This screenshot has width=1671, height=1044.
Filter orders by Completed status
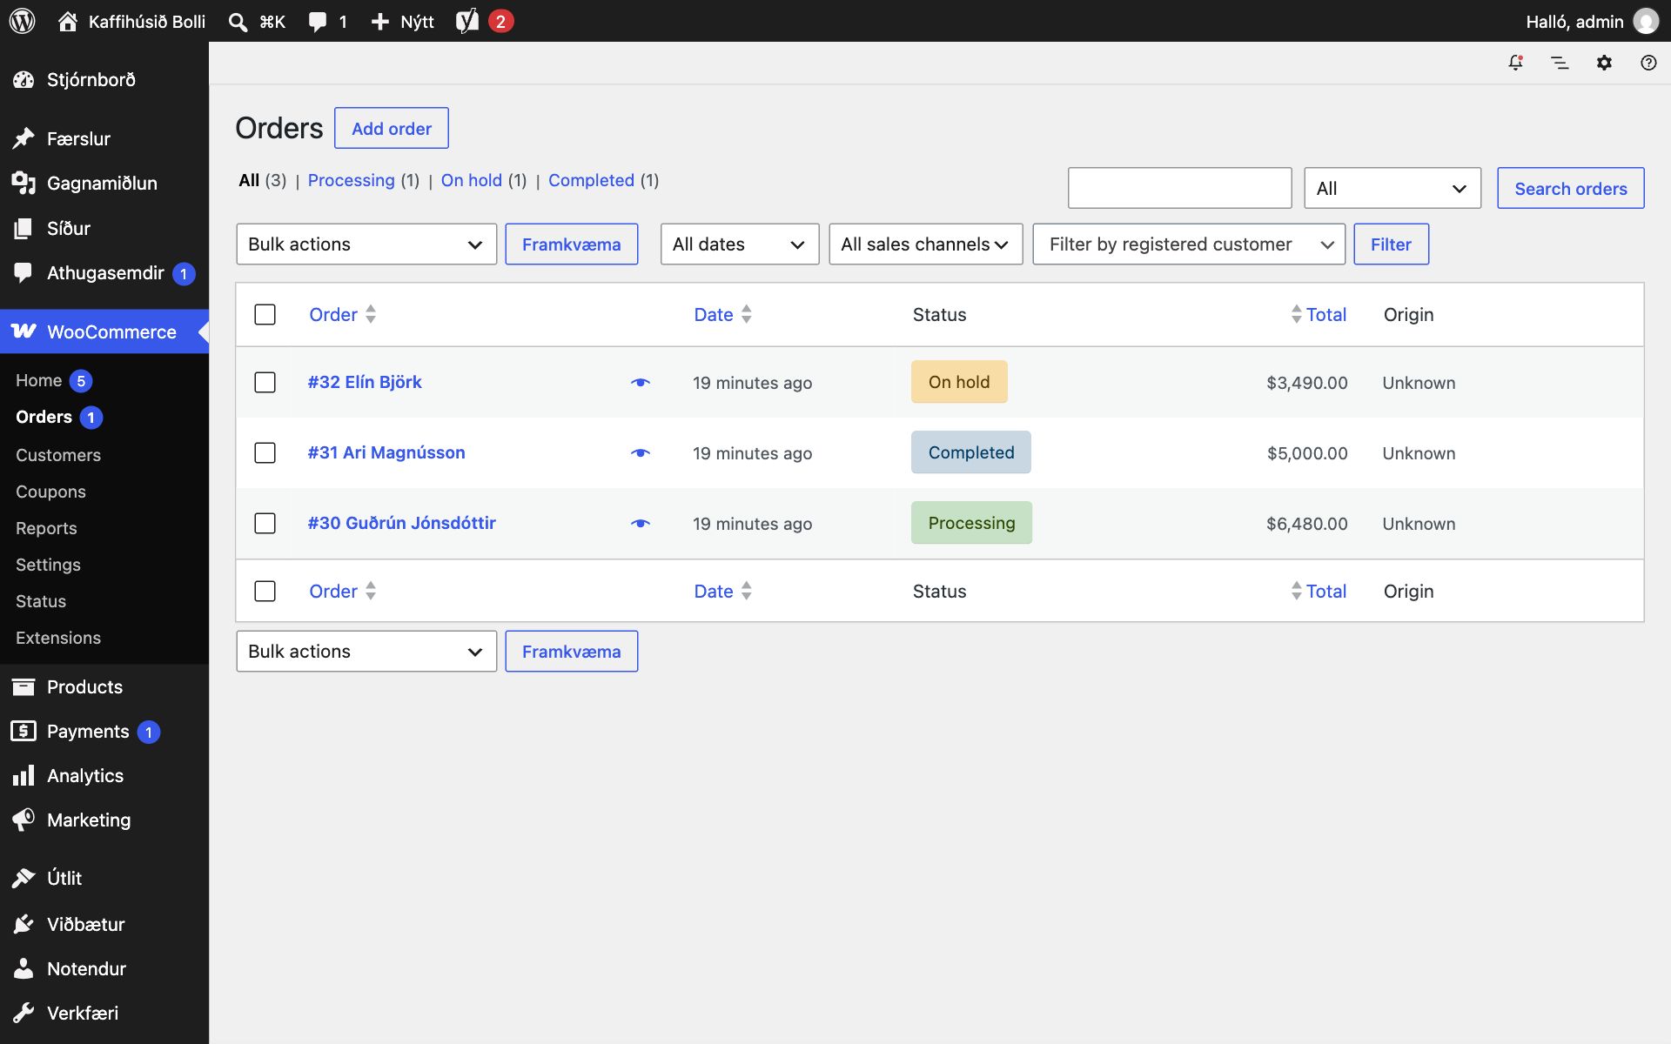(591, 180)
